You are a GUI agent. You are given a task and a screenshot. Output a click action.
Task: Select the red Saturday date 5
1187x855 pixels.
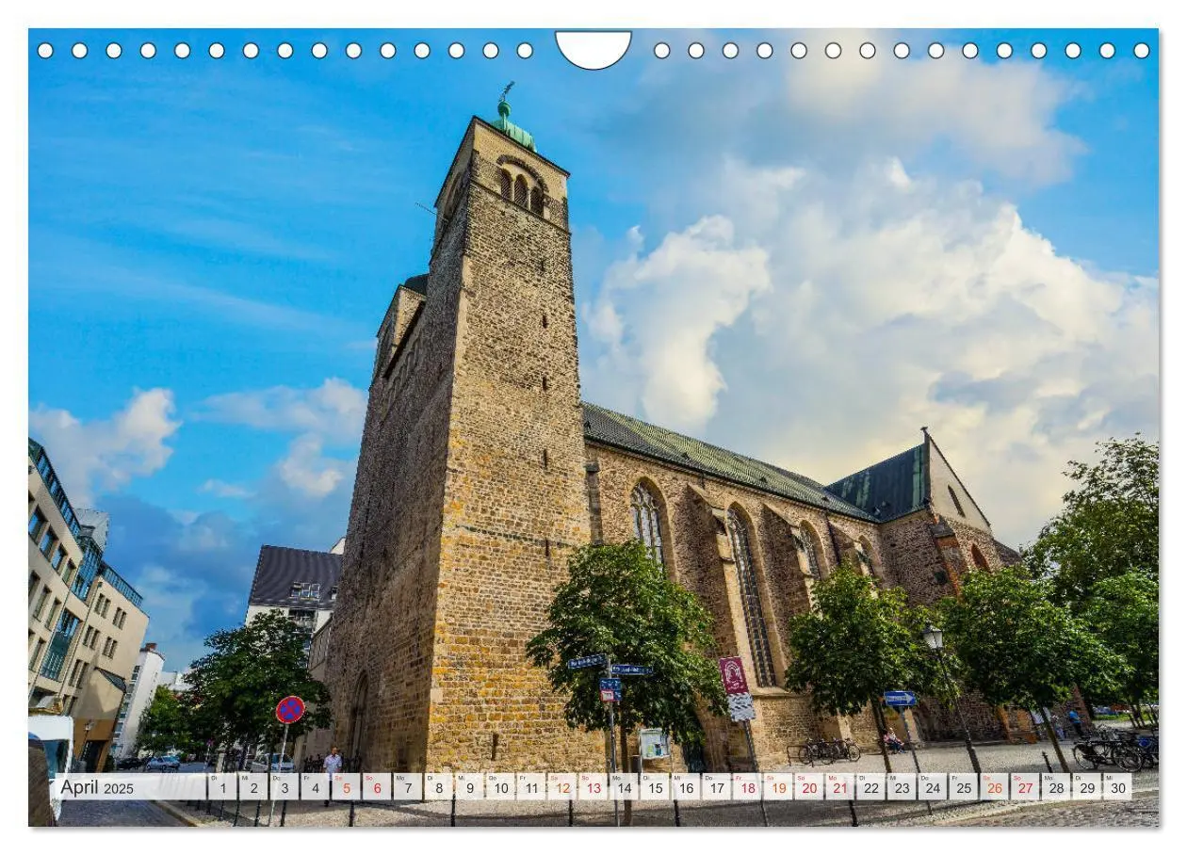(346, 787)
